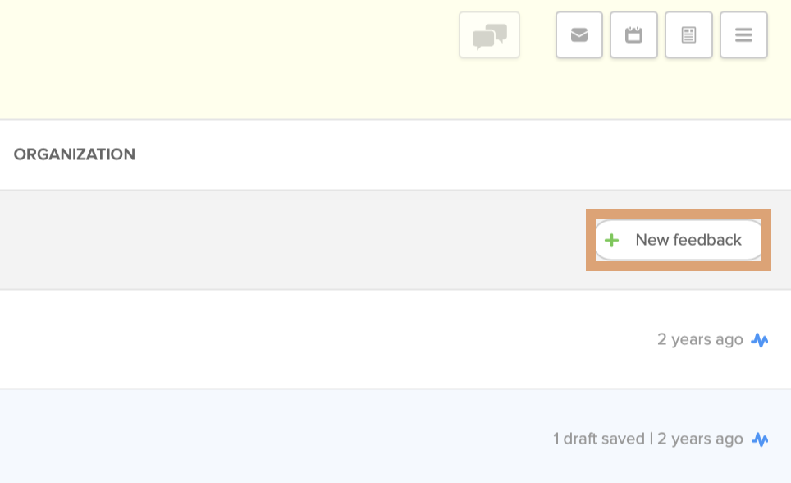Open the mail envelope icon

coord(579,35)
